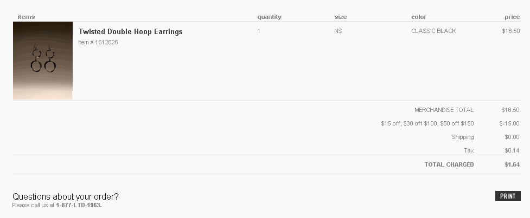The height and width of the screenshot is (218, 530).
Task: Click the quantity column header
Action: [x=269, y=17]
